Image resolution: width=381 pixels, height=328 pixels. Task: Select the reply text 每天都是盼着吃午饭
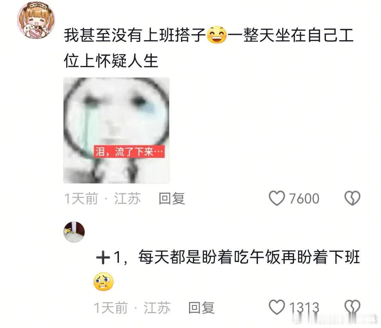(x=201, y=257)
